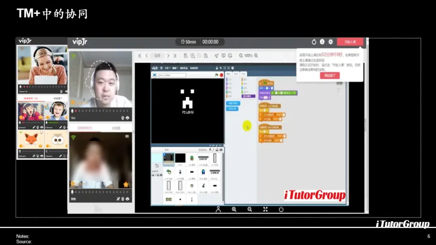Image resolution: width=436 pixels, height=245 pixels.
Task: Select the black rectangle sprite thumbnail
Action: click(180, 158)
